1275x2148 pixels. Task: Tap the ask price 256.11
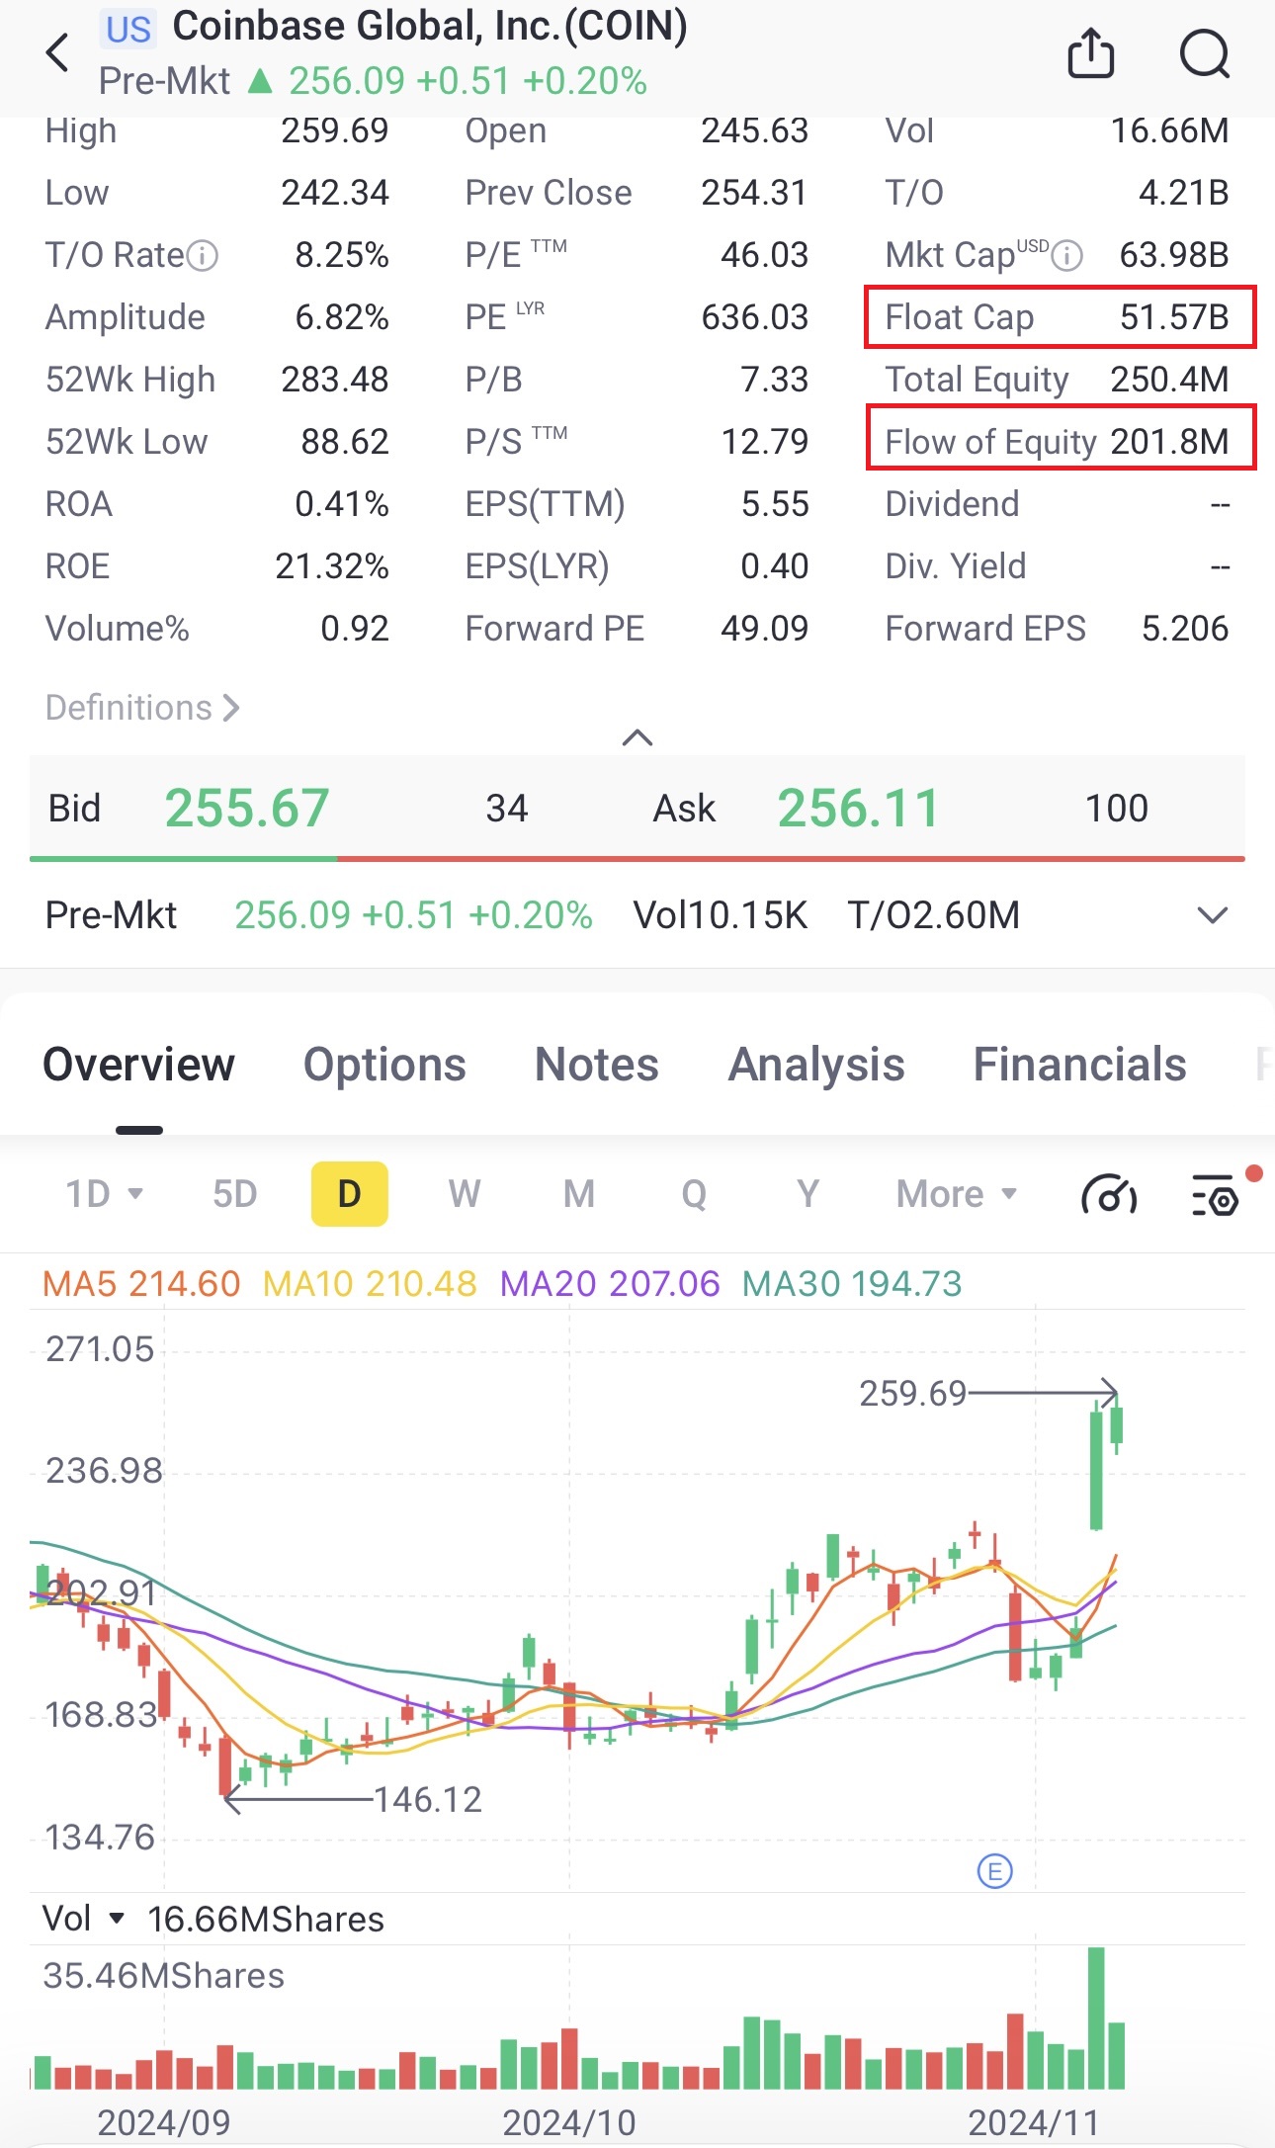point(858,809)
